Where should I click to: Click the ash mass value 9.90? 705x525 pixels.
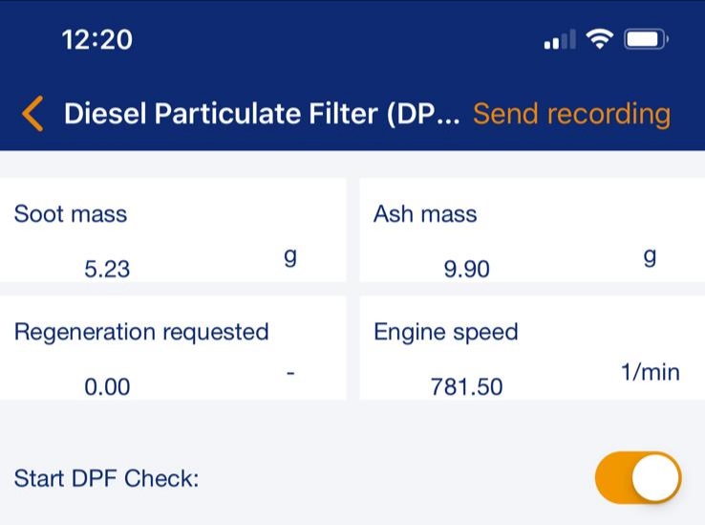466,270
